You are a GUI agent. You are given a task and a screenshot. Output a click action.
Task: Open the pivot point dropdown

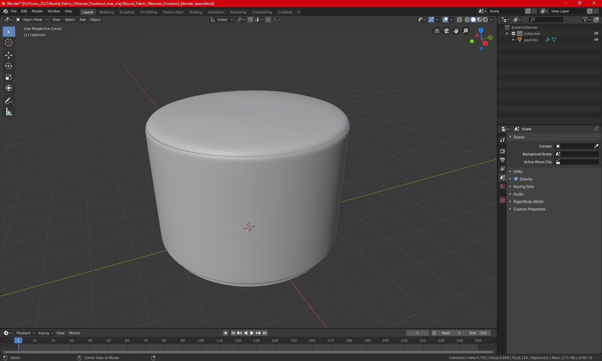pyautogui.click(x=241, y=20)
